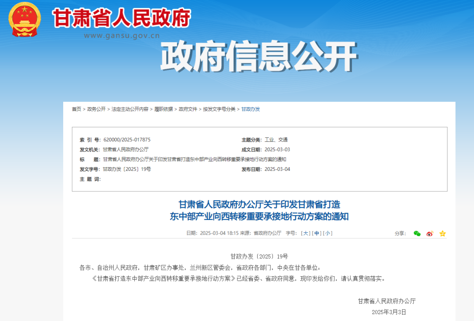Image resolution: width=474 pixels, height=321 pixels.
Task: Click the 甘政办发 breadcrumb link
Action: pyautogui.click(x=251, y=109)
